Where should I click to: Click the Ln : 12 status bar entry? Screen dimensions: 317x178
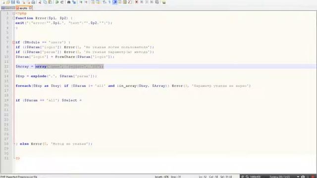(x=203, y=177)
